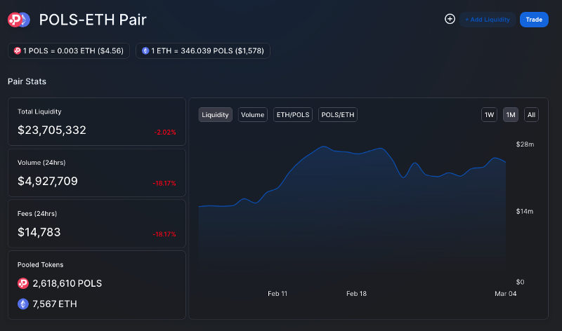Click the Feb 11 date label

[x=277, y=293]
